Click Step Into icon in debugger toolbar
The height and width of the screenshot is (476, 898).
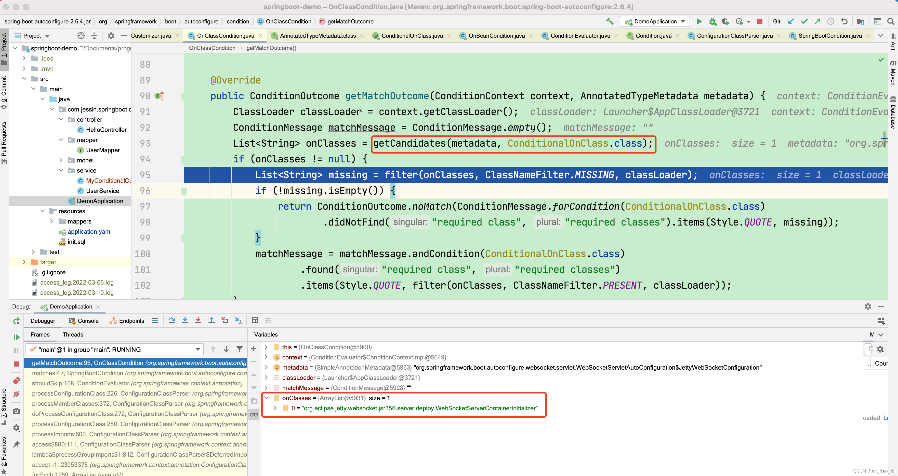tap(185, 320)
